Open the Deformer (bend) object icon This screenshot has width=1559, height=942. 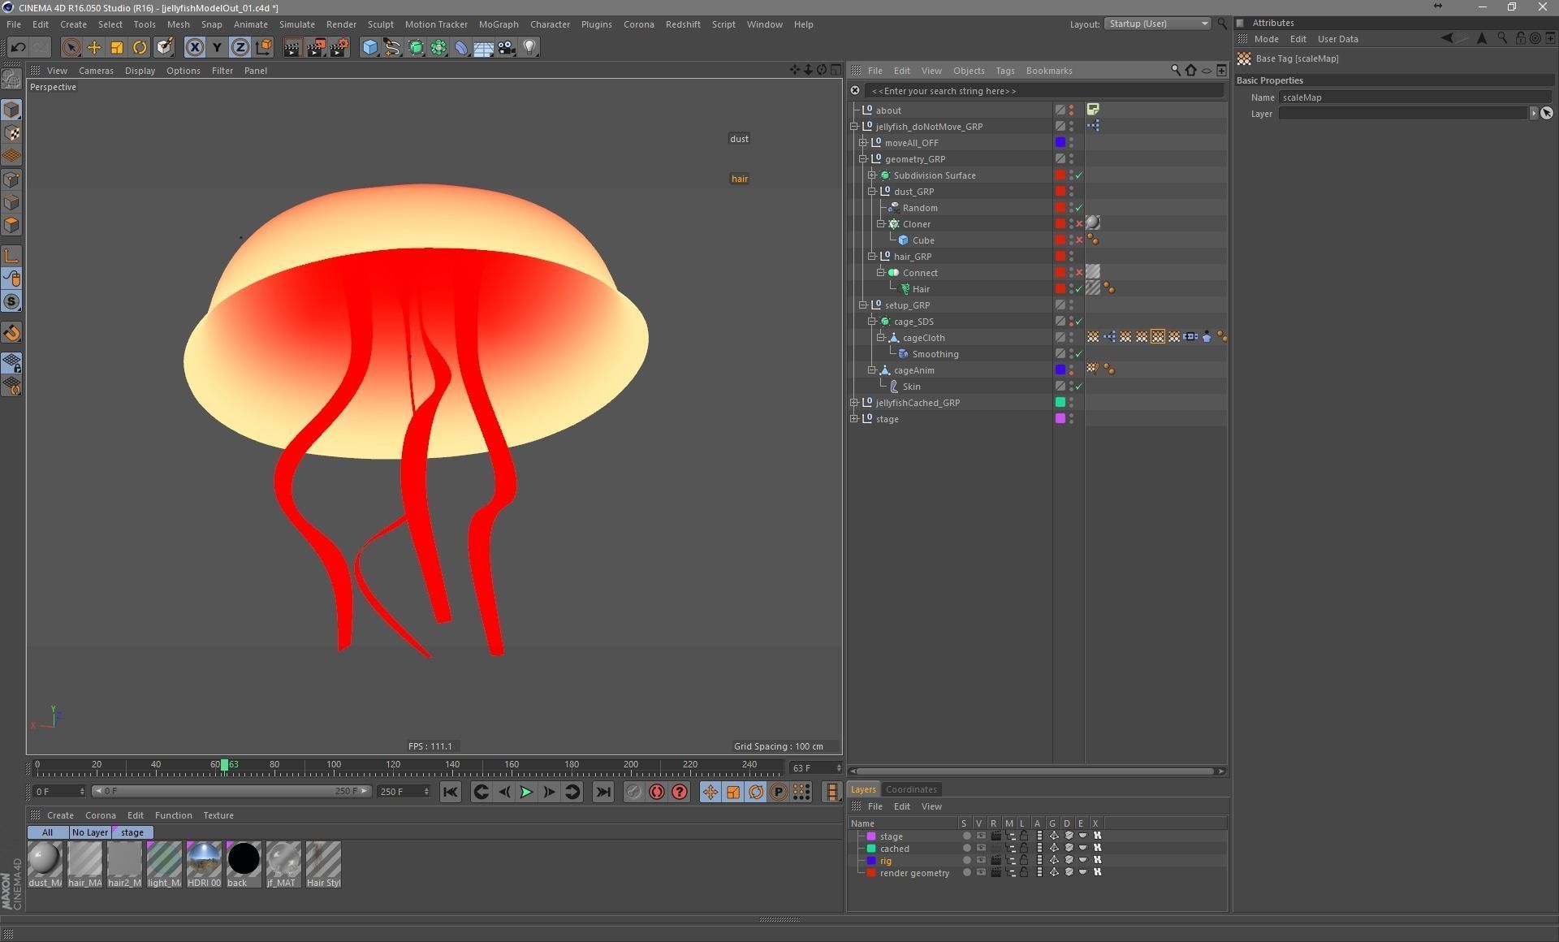(460, 47)
